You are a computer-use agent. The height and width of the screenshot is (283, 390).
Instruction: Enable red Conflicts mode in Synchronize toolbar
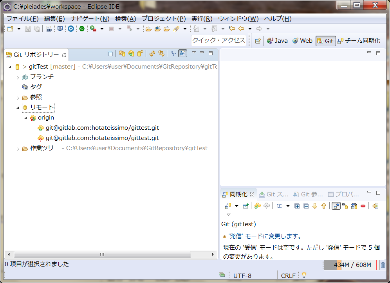363,206
